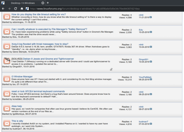Screen dimensions: 184x132
Task: Click envelope icon for Alias help thread
Action: 7,108
